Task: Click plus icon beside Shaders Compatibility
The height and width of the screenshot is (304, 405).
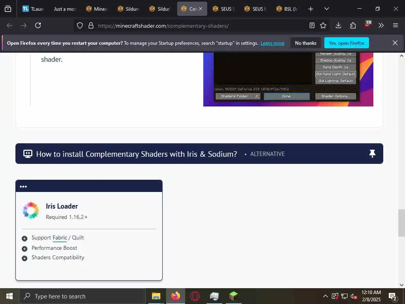Action: pyautogui.click(x=25, y=258)
